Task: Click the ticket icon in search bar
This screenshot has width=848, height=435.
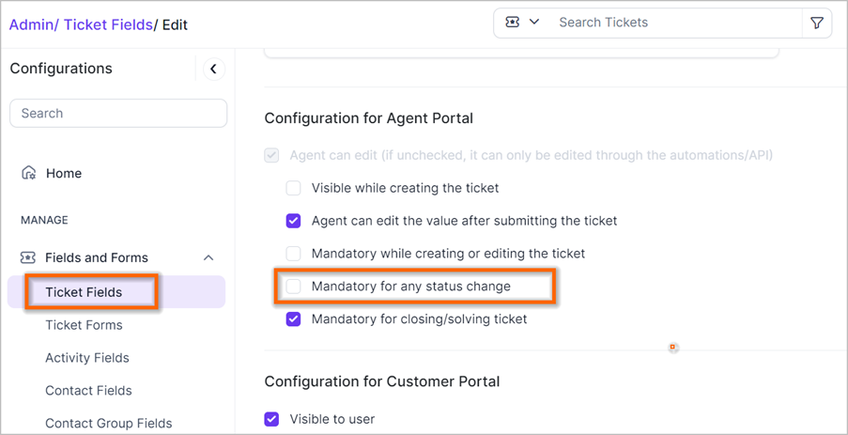Action: click(512, 23)
